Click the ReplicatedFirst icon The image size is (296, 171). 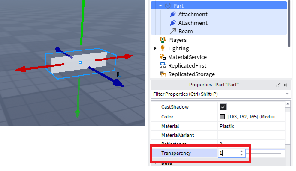point(163,65)
